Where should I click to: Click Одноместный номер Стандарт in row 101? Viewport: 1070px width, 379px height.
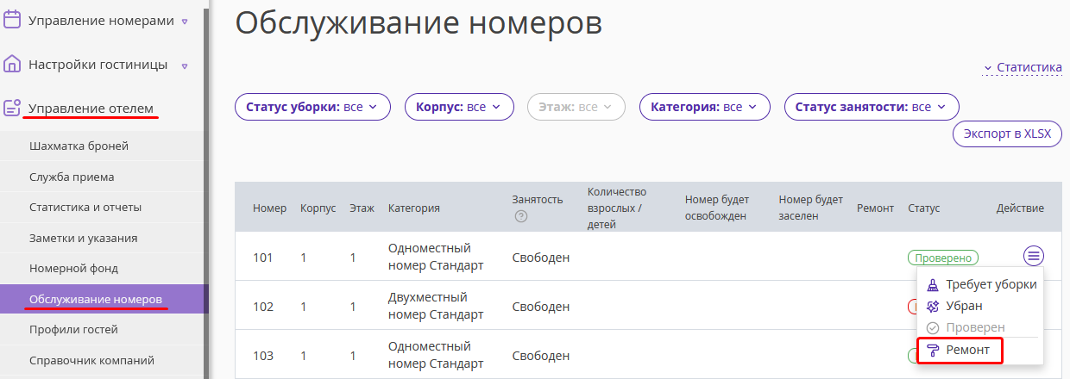coord(436,257)
